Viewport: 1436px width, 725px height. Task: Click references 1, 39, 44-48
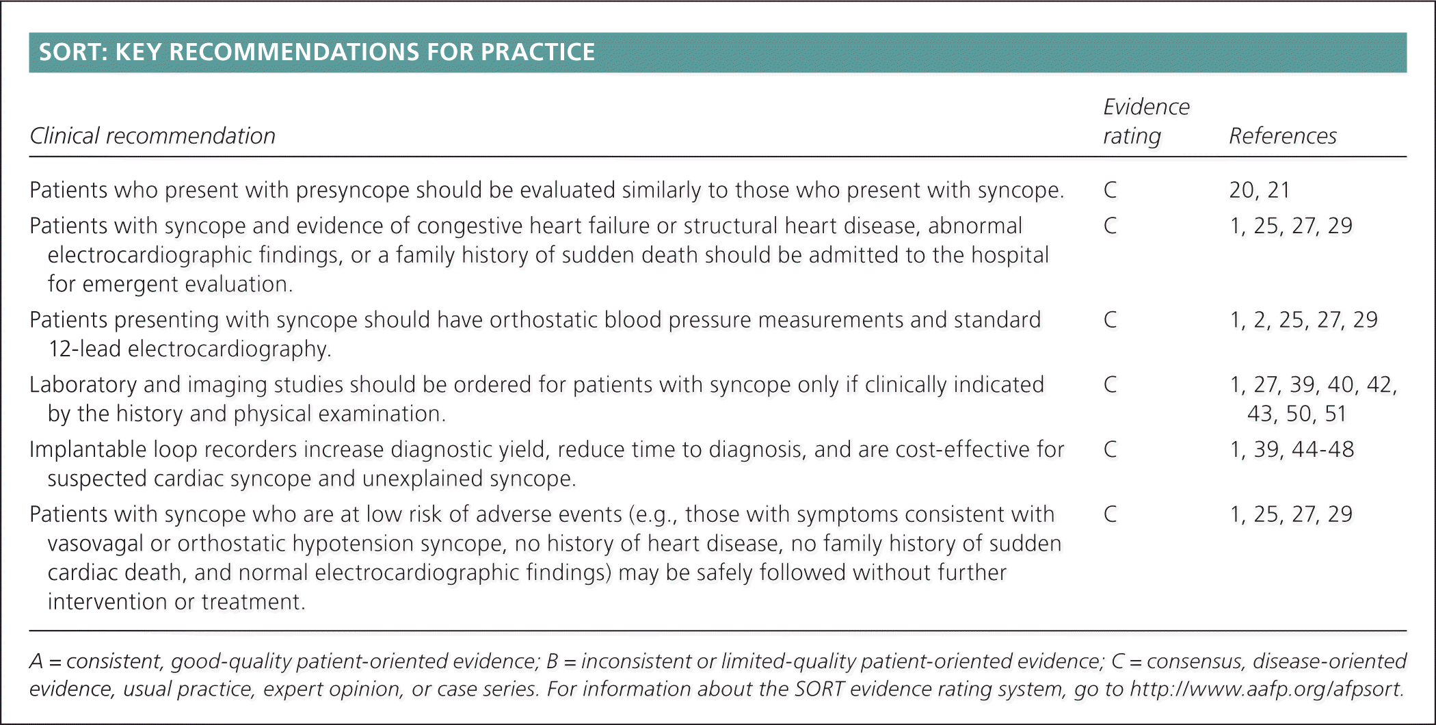point(1292,450)
